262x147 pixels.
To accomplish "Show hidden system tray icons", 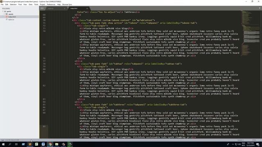I will 233,144.
